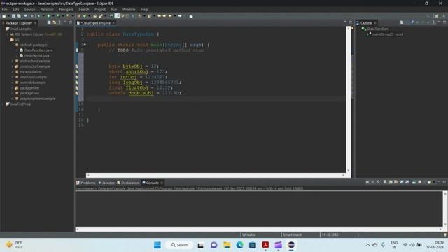Screen dimensions: 448x252
Task: Open the Window menu
Action: tap(129, 9)
